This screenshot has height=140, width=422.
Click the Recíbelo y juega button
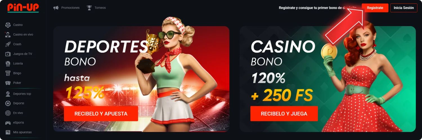[x=284, y=114]
